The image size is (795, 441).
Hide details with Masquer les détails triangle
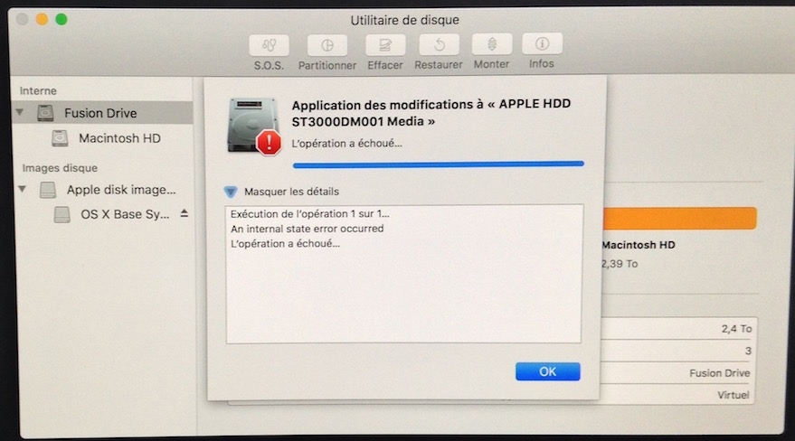click(x=231, y=192)
